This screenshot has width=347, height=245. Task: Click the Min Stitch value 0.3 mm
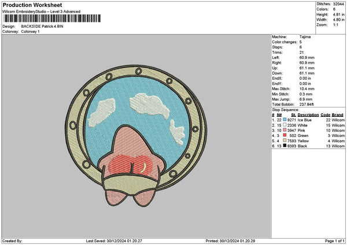coord(306,94)
